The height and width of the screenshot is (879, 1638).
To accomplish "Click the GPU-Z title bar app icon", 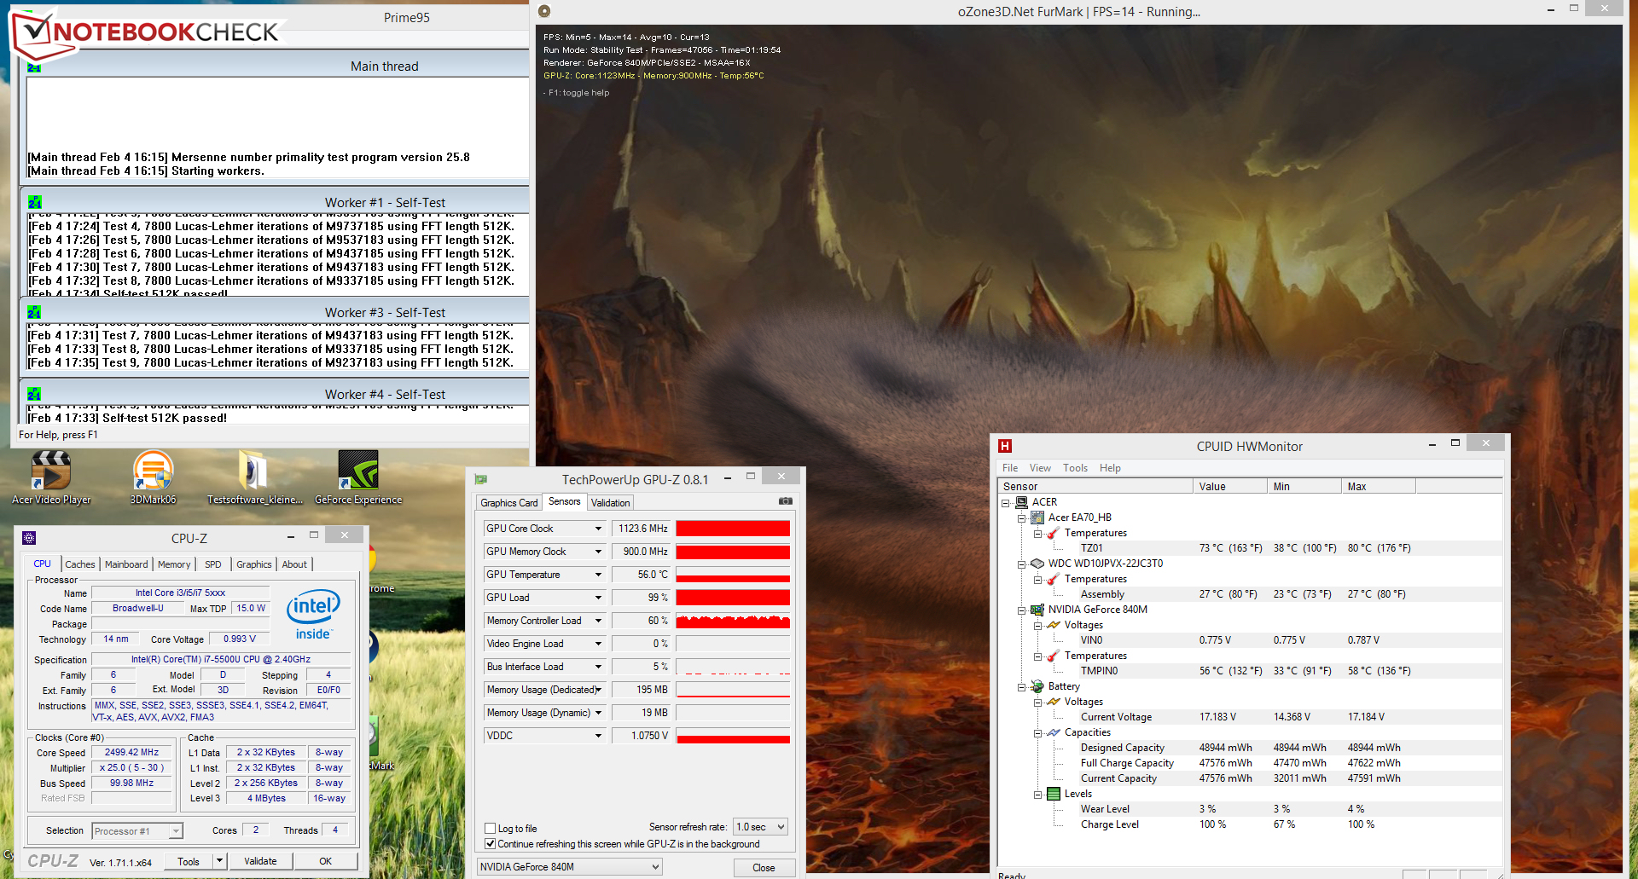I will [x=481, y=479].
